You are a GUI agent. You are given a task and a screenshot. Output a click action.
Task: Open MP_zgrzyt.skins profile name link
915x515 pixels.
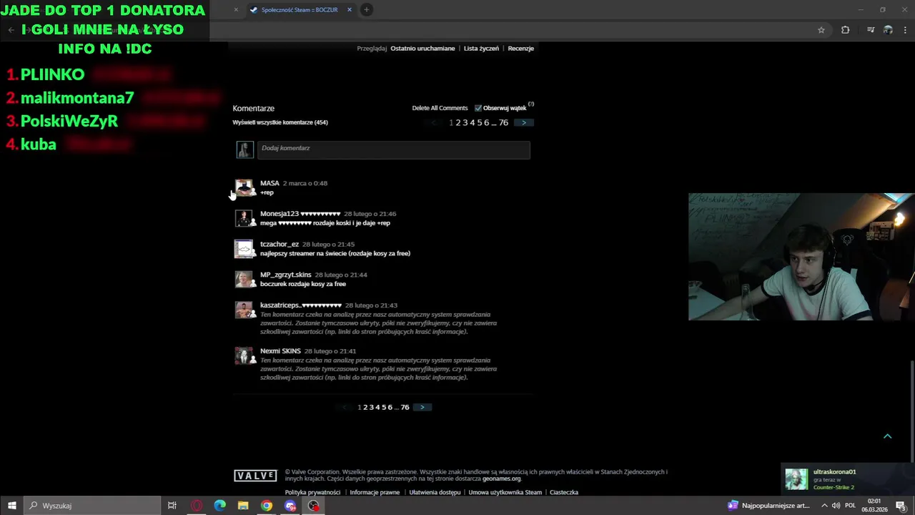point(286,275)
